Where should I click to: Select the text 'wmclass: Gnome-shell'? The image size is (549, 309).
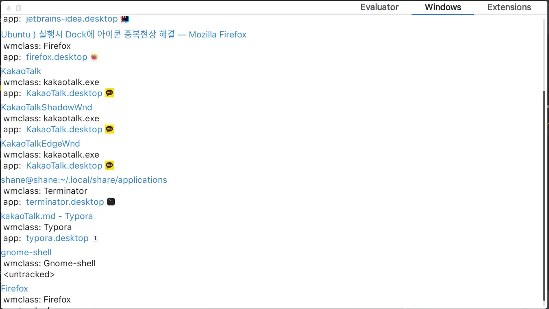pos(50,263)
